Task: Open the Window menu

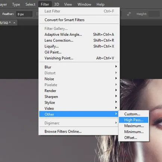Action: pos(84,4)
